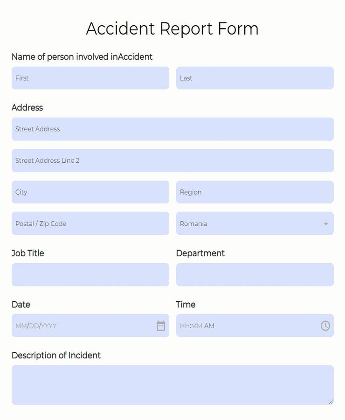The height and width of the screenshot is (420, 345).
Task: Click the Region input field
Action: pos(255,192)
